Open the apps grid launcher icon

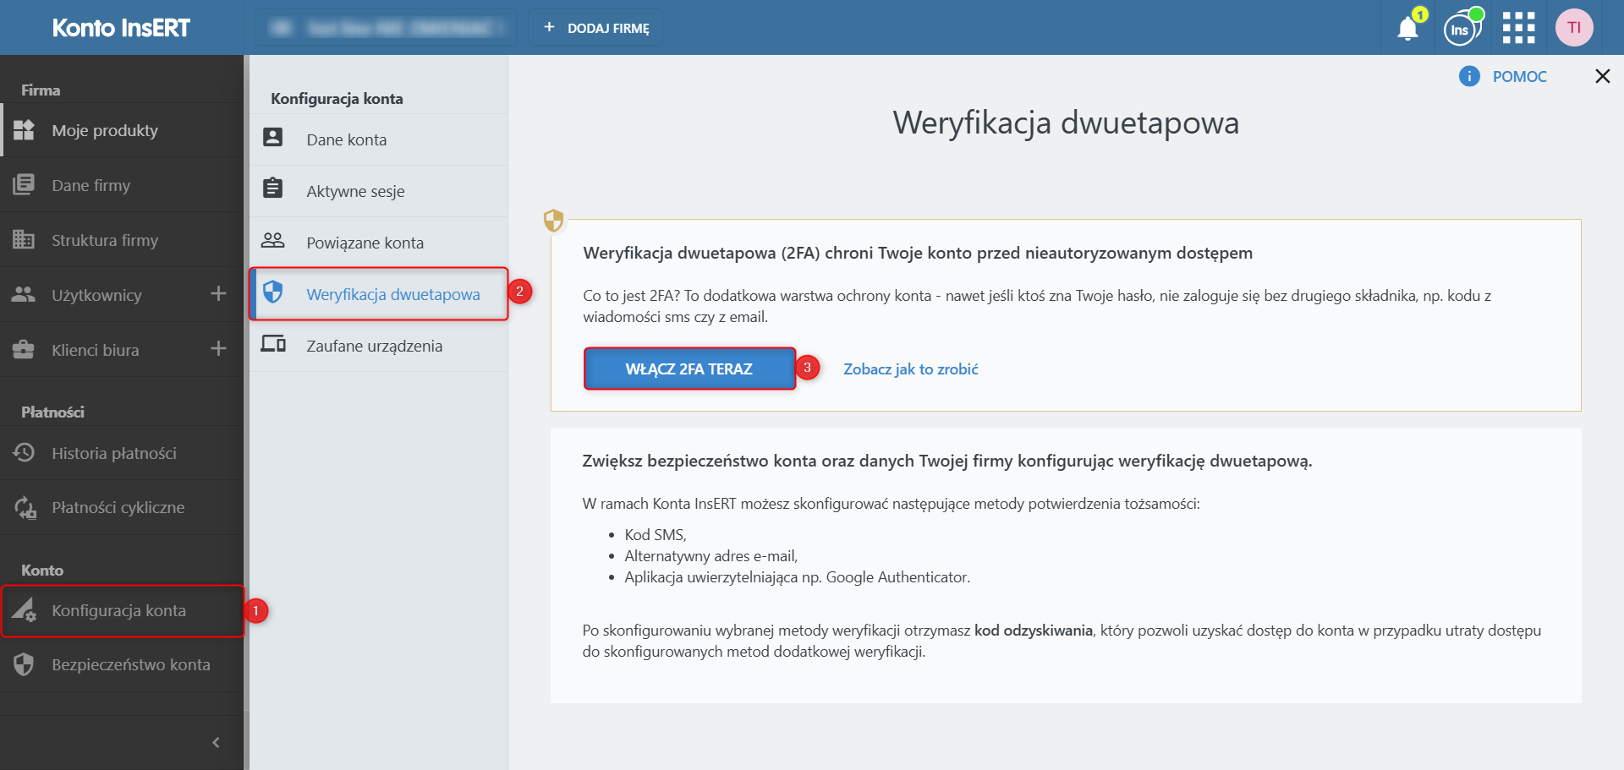tap(1518, 28)
